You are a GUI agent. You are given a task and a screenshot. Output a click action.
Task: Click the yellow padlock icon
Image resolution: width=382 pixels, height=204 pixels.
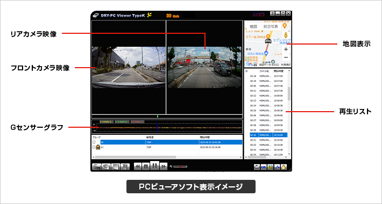(284, 167)
